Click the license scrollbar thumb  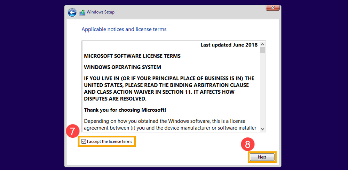coord(263,50)
